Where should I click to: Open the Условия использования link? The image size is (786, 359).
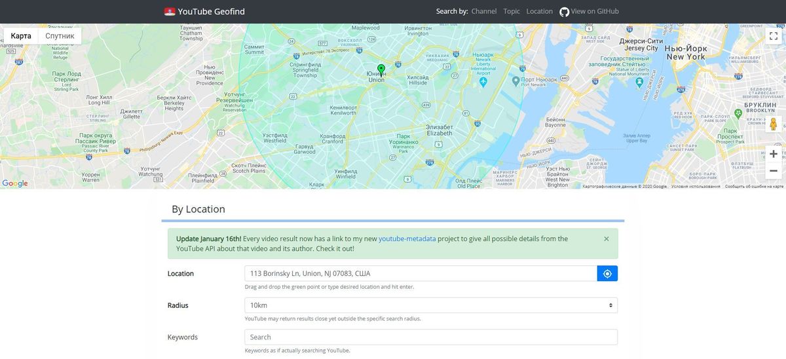click(696, 186)
